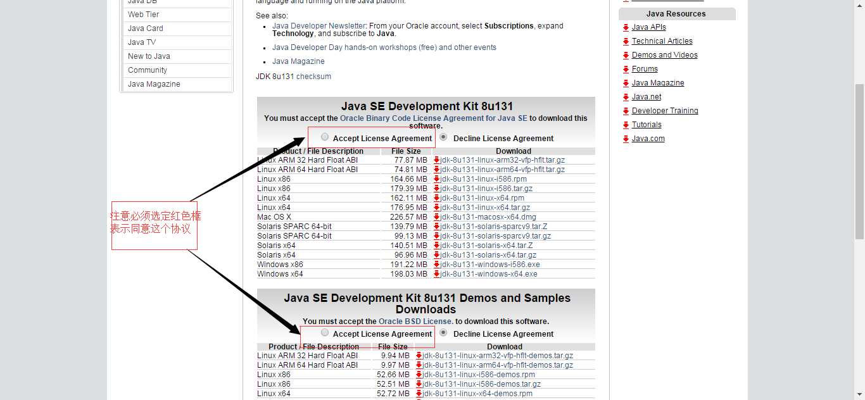Download jdk-8u131-linux-i586-demos.tar.gz link
The width and height of the screenshot is (865, 400).
click(482, 384)
